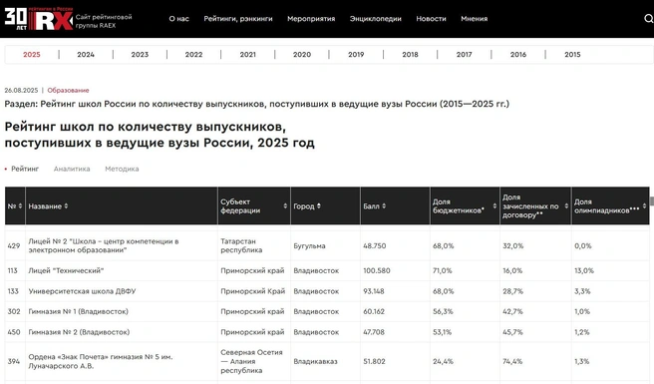Viewport: 654px width, 384px height.
Task: Switch to the 2016 year tab
Action: click(518, 54)
